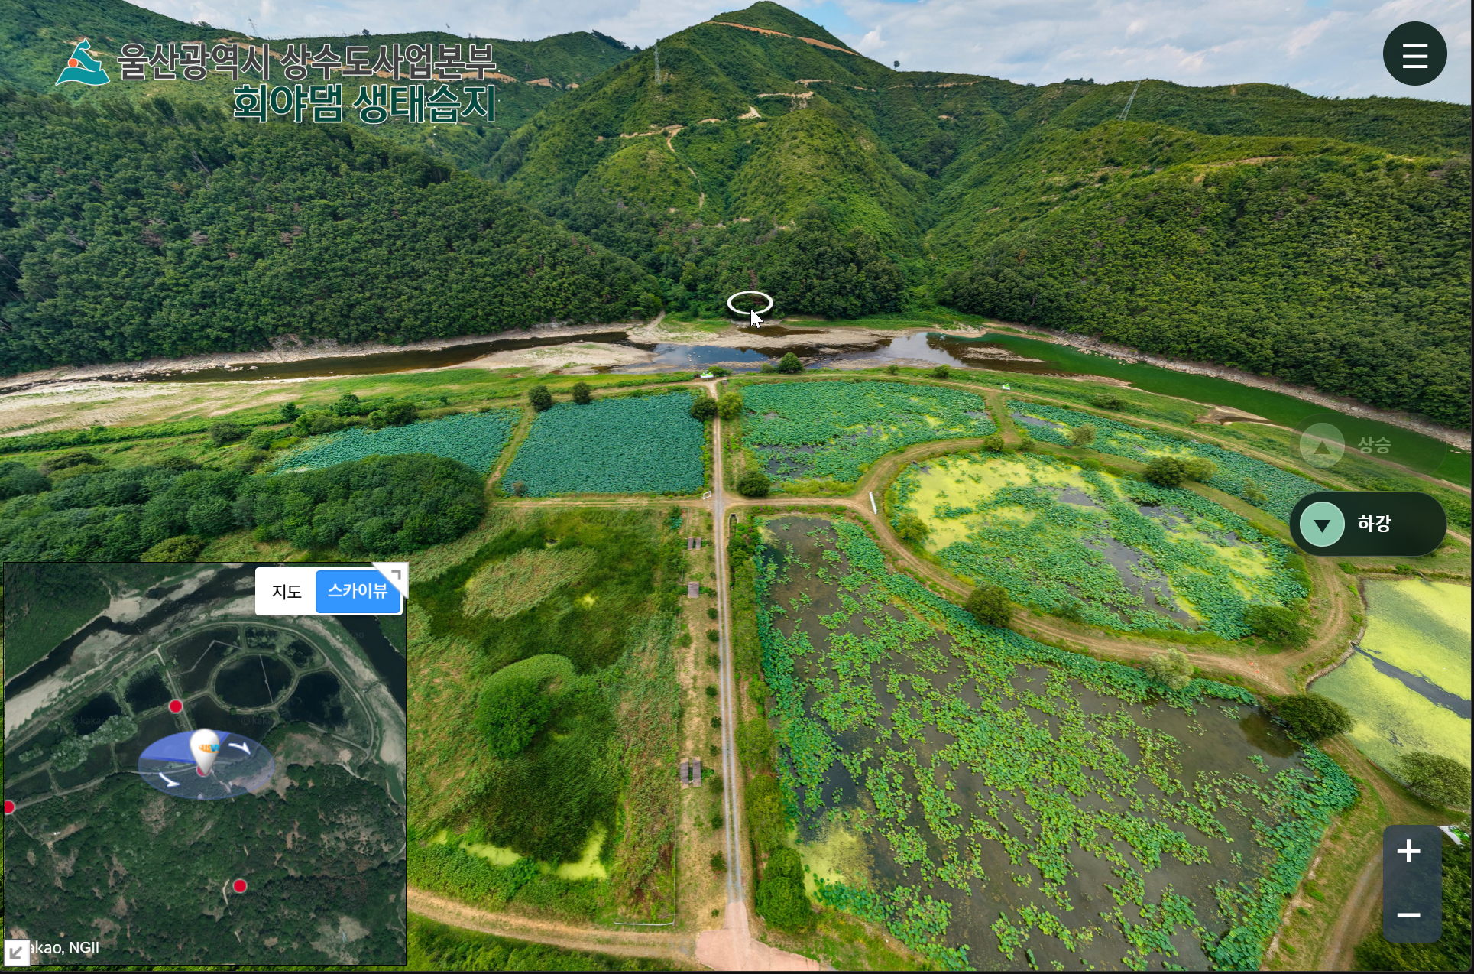Screen dimensions: 1474x974
Task: Select the red marker in the forest area
Action: tap(240, 886)
